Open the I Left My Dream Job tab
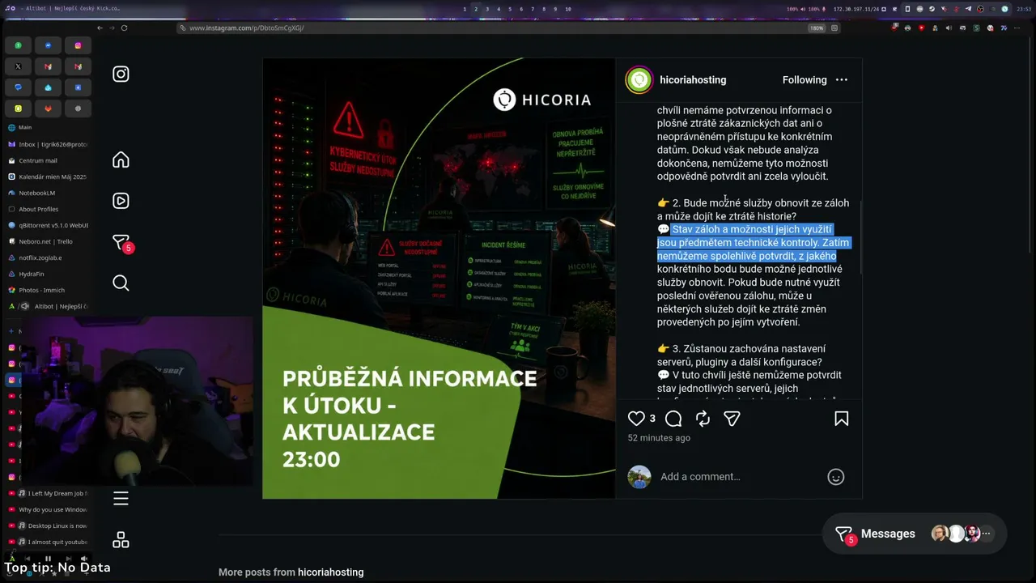This screenshot has height=583, width=1036. coord(48,493)
